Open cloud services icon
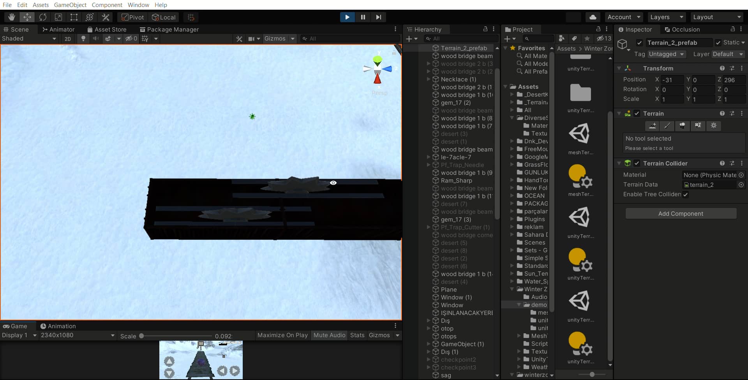 point(593,17)
